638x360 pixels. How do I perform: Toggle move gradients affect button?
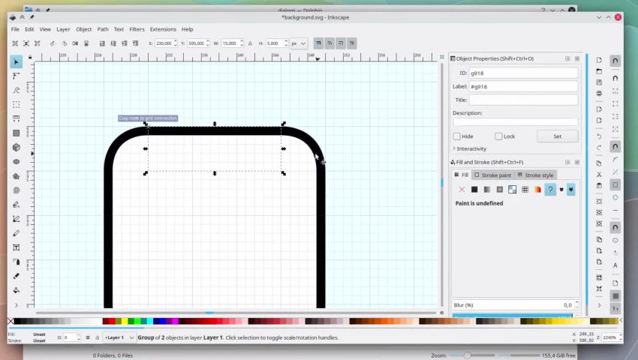coord(341,43)
